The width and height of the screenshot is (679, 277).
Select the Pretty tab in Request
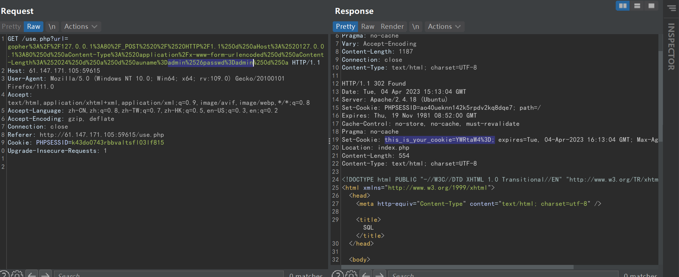tap(11, 26)
